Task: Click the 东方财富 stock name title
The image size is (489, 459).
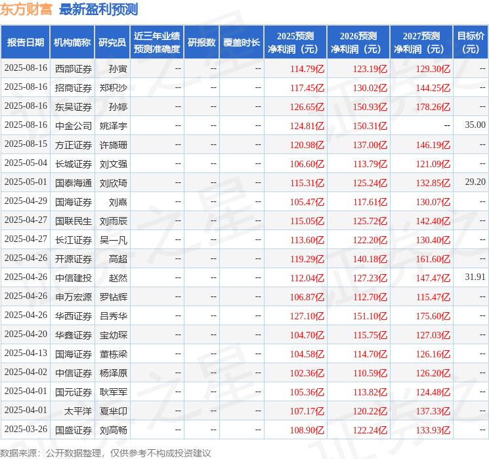Action: pos(27,9)
